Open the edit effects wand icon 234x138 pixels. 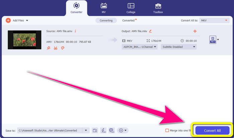[49, 48]
